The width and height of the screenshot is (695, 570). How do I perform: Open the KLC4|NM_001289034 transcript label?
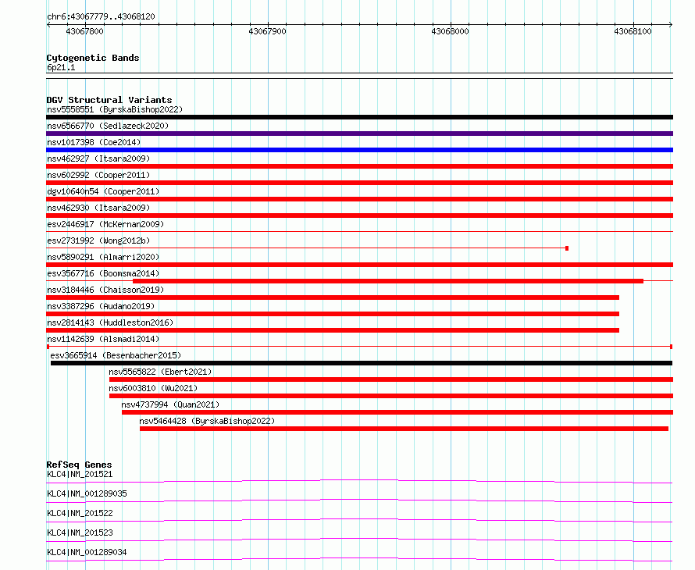coord(87,552)
